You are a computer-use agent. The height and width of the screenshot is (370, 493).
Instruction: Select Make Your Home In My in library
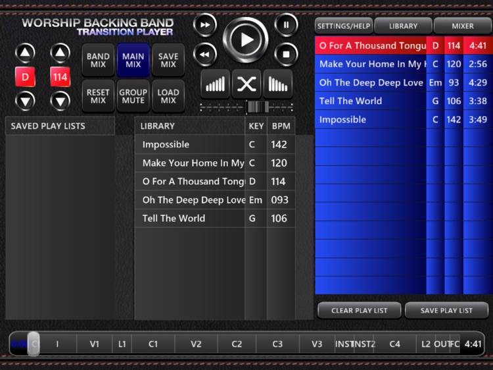tap(215, 163)
